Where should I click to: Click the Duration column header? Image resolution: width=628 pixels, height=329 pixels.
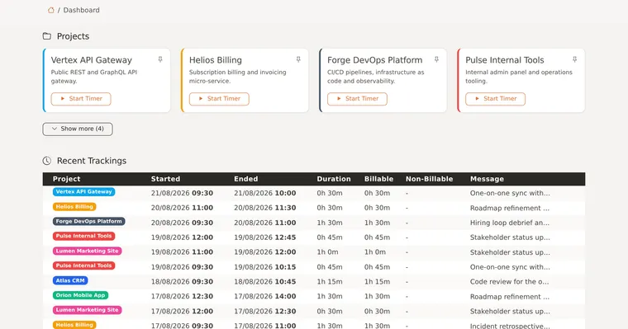(x=334, y=179)
